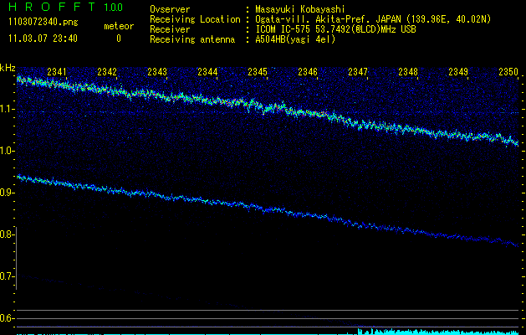Click the kHz axis unit label
526x335 pixels.
pos(8,68)
